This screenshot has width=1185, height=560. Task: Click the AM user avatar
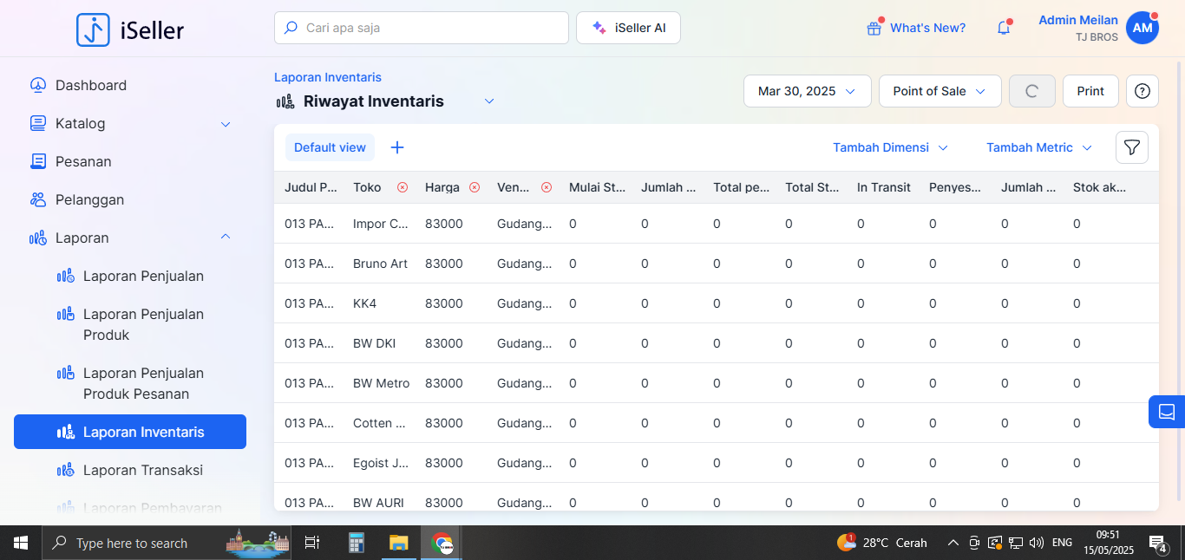click(x=1142, y=28)
